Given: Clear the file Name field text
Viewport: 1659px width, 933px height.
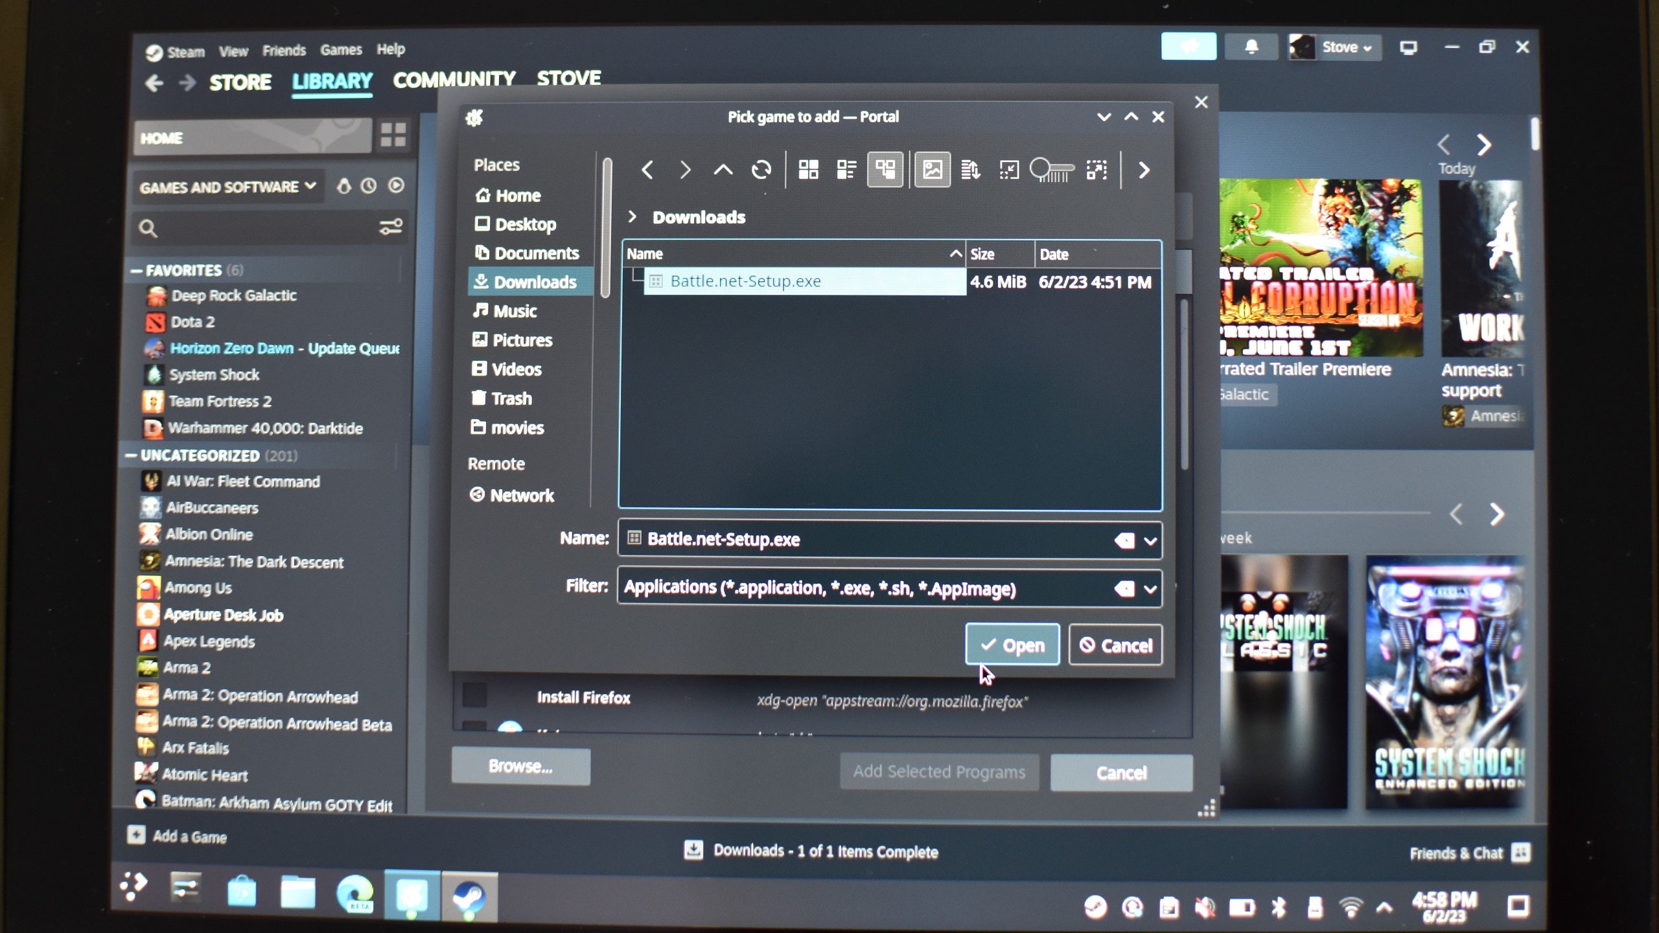Looking at the screenshot, I should tap(1124, 540).
